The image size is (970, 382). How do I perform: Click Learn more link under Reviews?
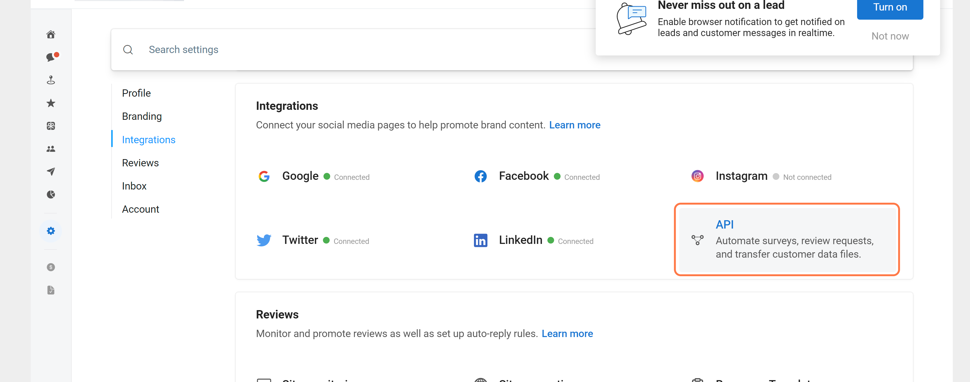coord(567,334)
